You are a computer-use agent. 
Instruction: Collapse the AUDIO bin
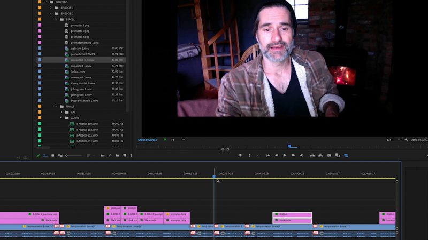coord(61,118)
